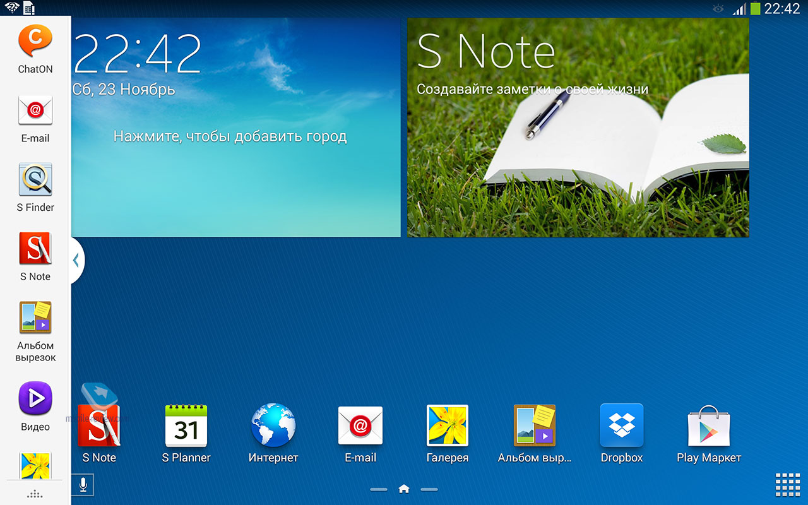Tap the signal strength indicator
Image resolution: width=808 pixels, height=505 pixels.
pos(739,9)
